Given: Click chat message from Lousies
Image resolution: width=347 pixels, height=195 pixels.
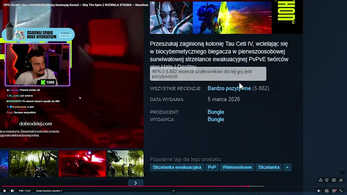Looking at the screenshot, I should 23,90.
